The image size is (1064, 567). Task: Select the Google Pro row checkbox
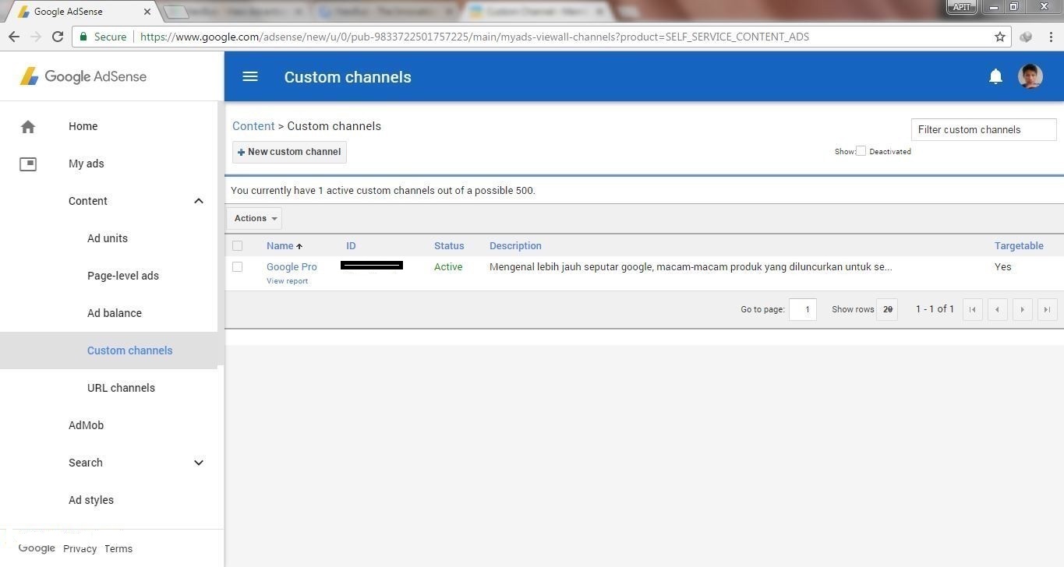pyautogui.click(x=237, y=266)
